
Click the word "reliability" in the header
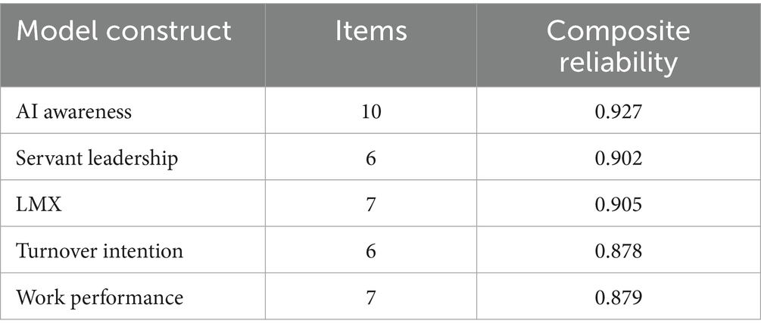[619, 61]
